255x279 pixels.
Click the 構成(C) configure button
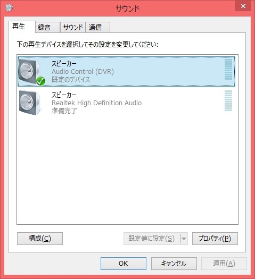[x=40, y=239]
